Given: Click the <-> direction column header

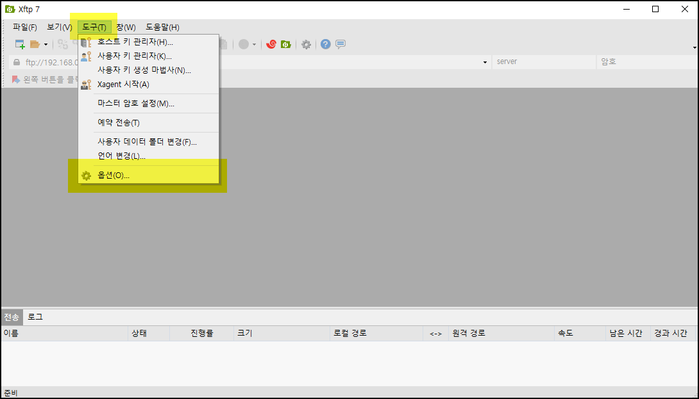Looking at the screenshot, I should (x=435, y=333).
